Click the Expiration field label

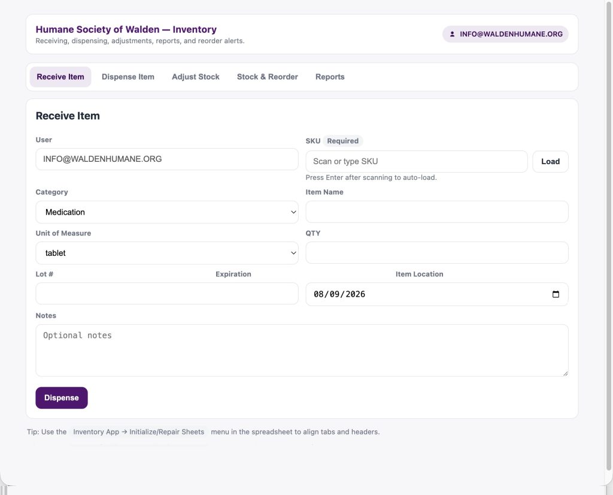point(233,274)
